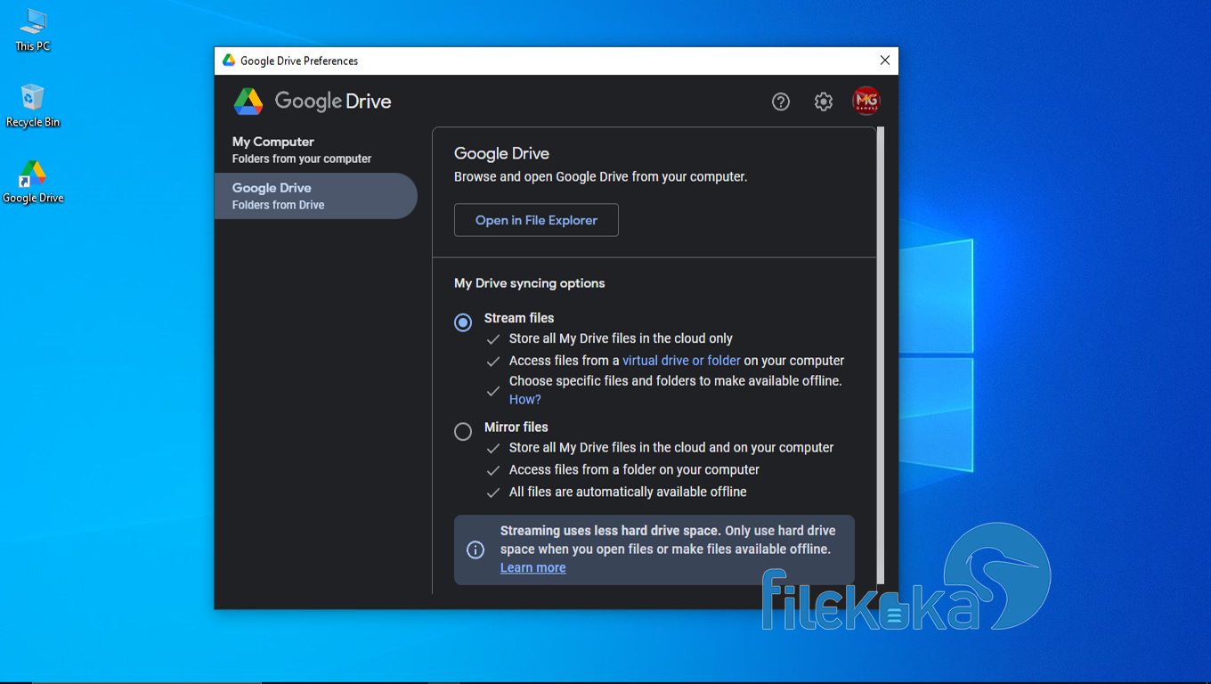Click the 'My Drive syncing options' heading

[529, 283]
